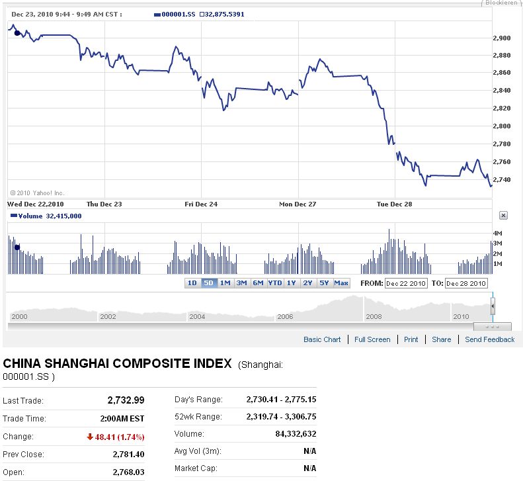This screenshot has width=523, height=481.
Task: Select the Max time range
Action: click(x=341, y=283)
